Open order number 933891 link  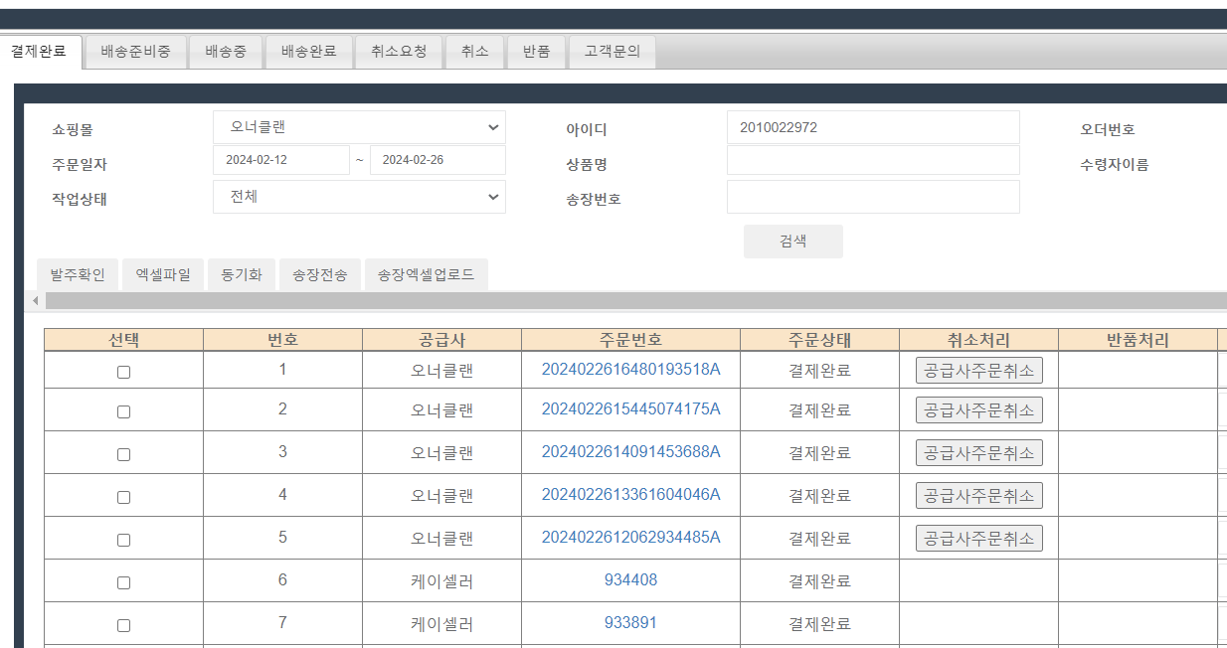[630, 623]
